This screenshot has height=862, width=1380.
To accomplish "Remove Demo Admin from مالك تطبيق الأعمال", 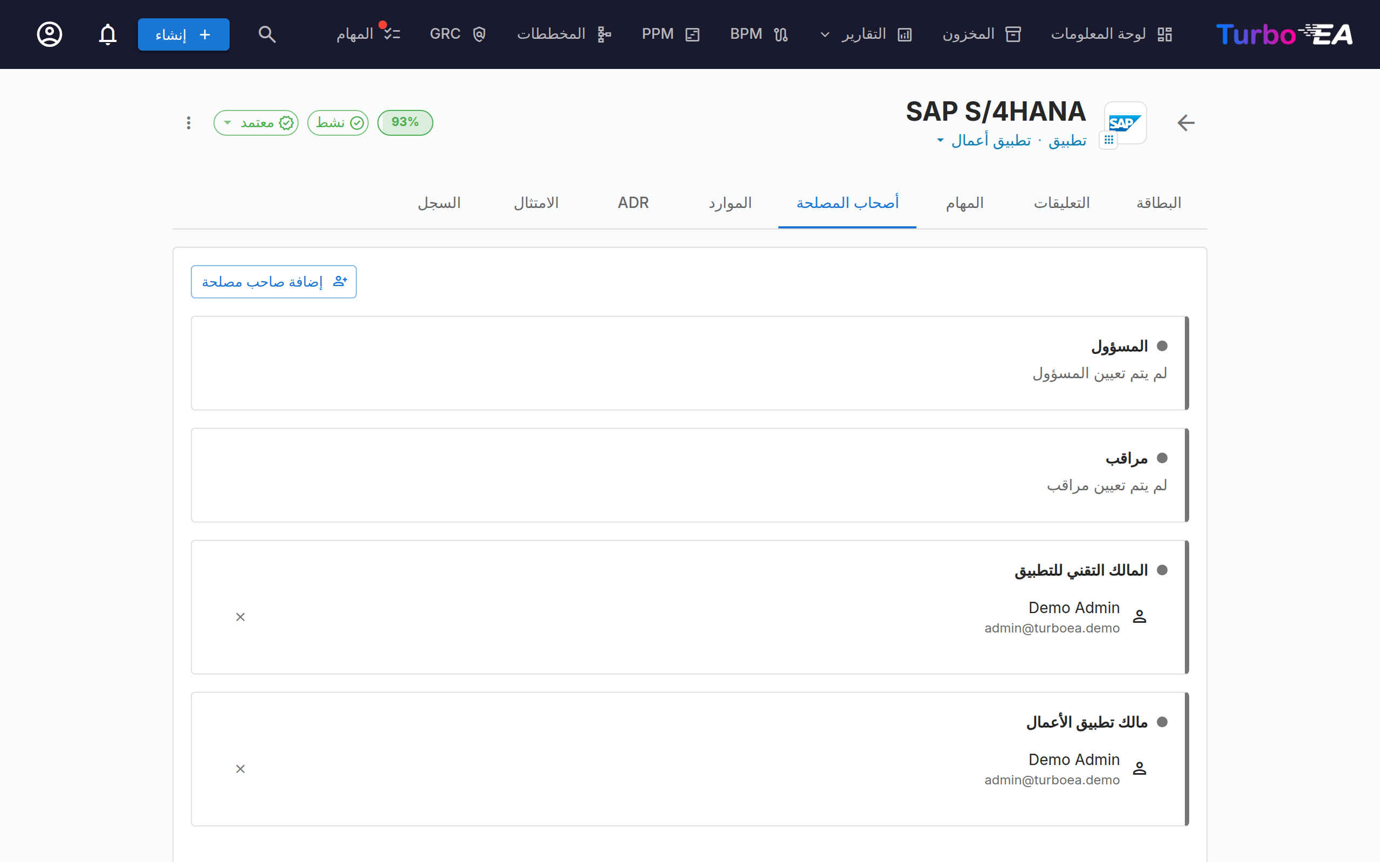I will [x=240, y=769].
